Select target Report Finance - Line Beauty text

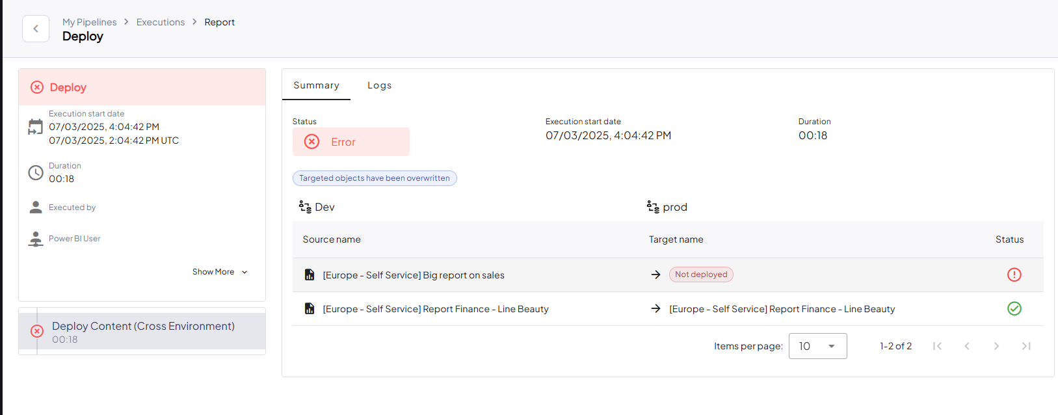point(782,309)
